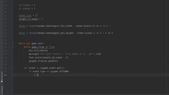Open the Structure side panel tab
Image resolution: width=169 pixels, height=95 pixels.
point(2,90)
